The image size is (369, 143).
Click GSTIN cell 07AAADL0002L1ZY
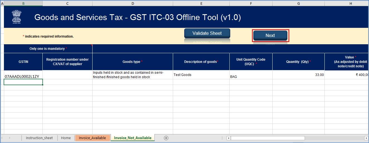point(23,75)
